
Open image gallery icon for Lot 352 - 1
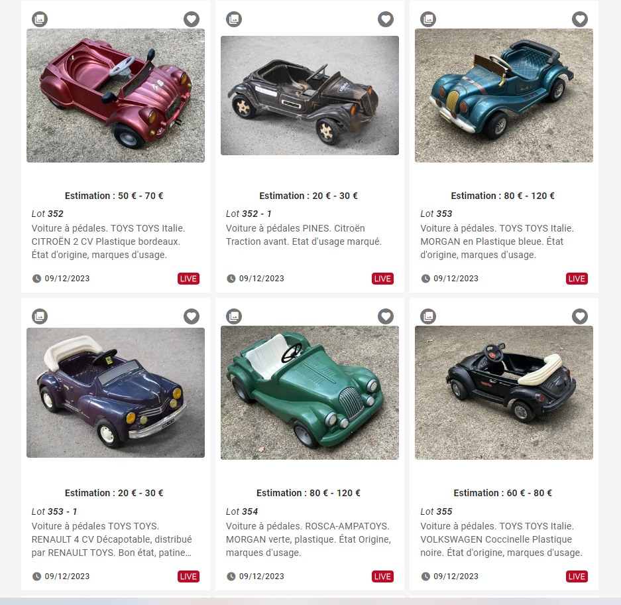(x=234, y=19)
